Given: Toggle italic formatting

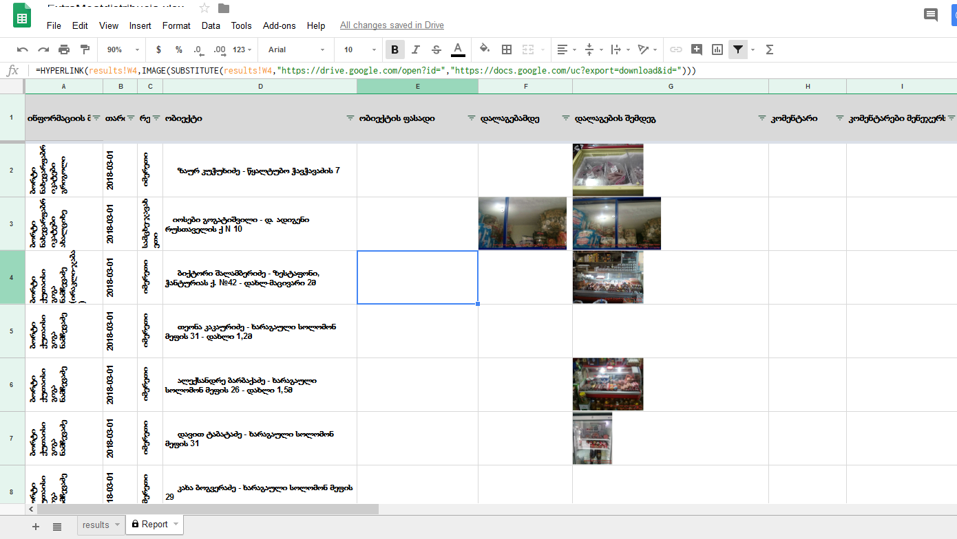Looking at the screenshot, I should [x=416, y=49].
